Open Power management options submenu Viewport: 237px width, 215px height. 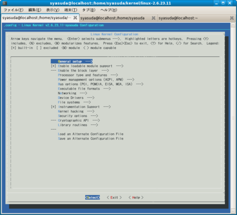pos(96,80)
